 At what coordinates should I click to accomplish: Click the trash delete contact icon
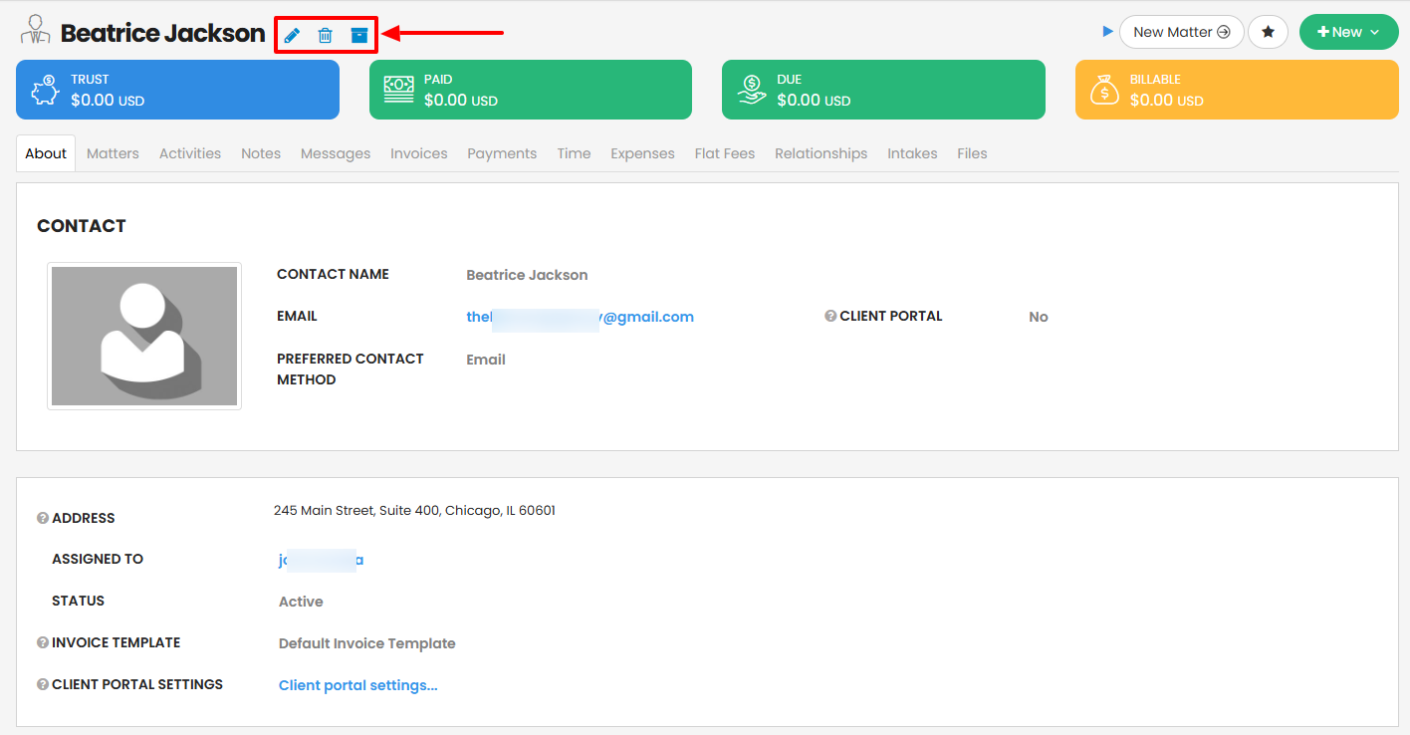click(x=325, y=35)
